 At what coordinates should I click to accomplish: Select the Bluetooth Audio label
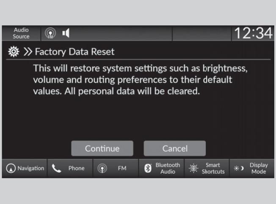coord(168,169)
